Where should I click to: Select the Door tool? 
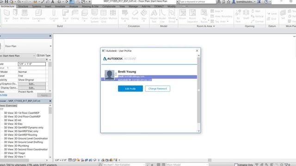15,15
